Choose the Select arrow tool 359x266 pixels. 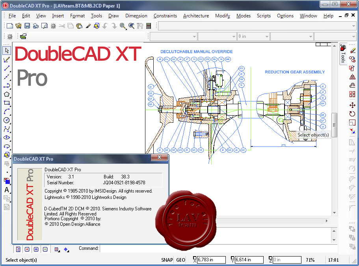pyautogui.click(x=7, y=51)
